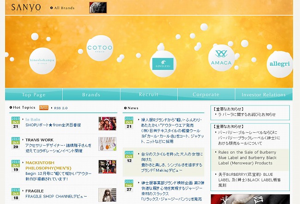Open the TRANS WORK hot topic
The width and height of the screenshot is (300, 204).
[x=39, y=140]
